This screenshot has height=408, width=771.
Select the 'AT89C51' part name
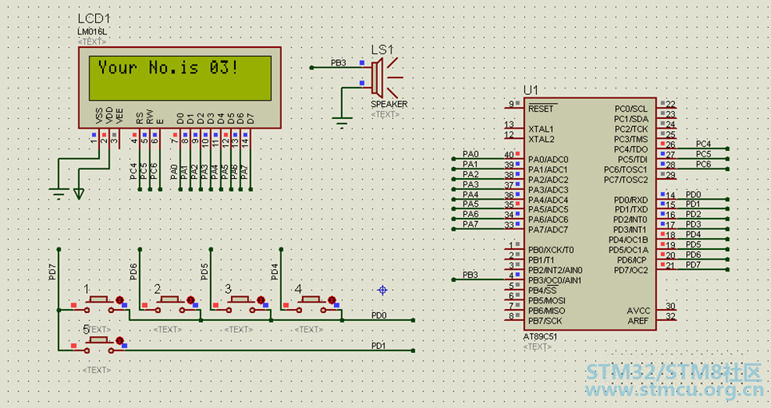click(x=540, y=337)
